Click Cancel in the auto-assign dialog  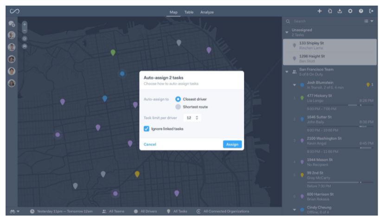coord(150,144)
